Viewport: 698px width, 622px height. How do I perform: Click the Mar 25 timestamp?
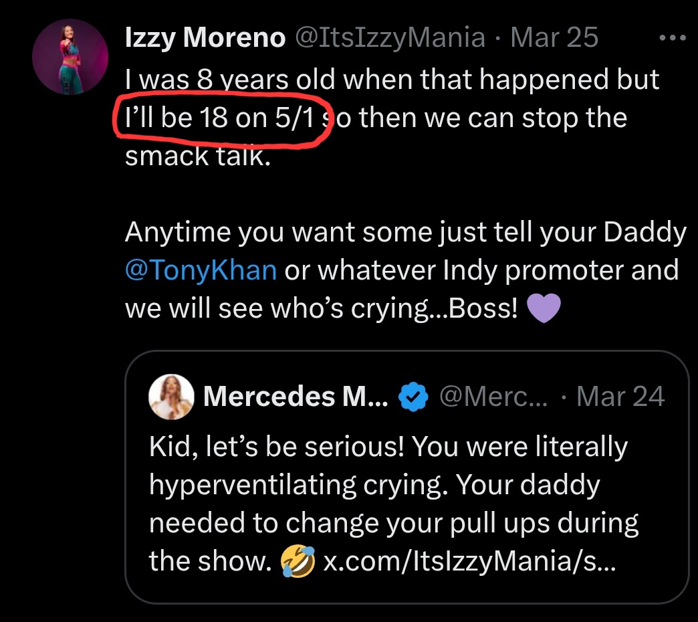554,38
